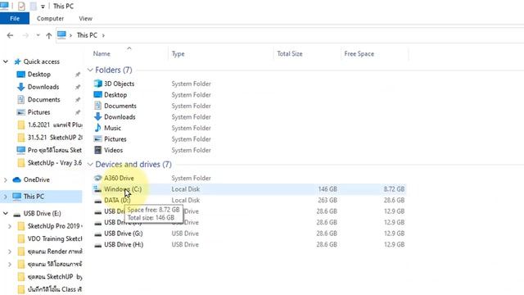Open the Computer ribbon tab

click(x=50, y=18)
